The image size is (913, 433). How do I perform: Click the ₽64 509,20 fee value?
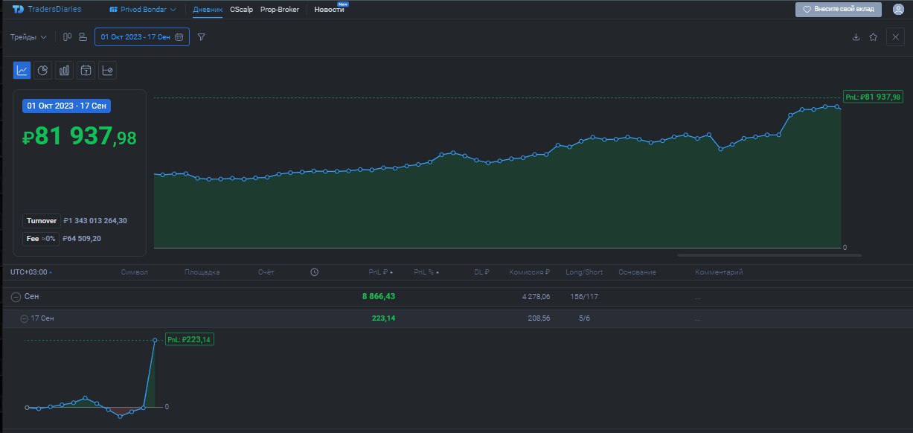pyautogui.click(x=82, y=239)
